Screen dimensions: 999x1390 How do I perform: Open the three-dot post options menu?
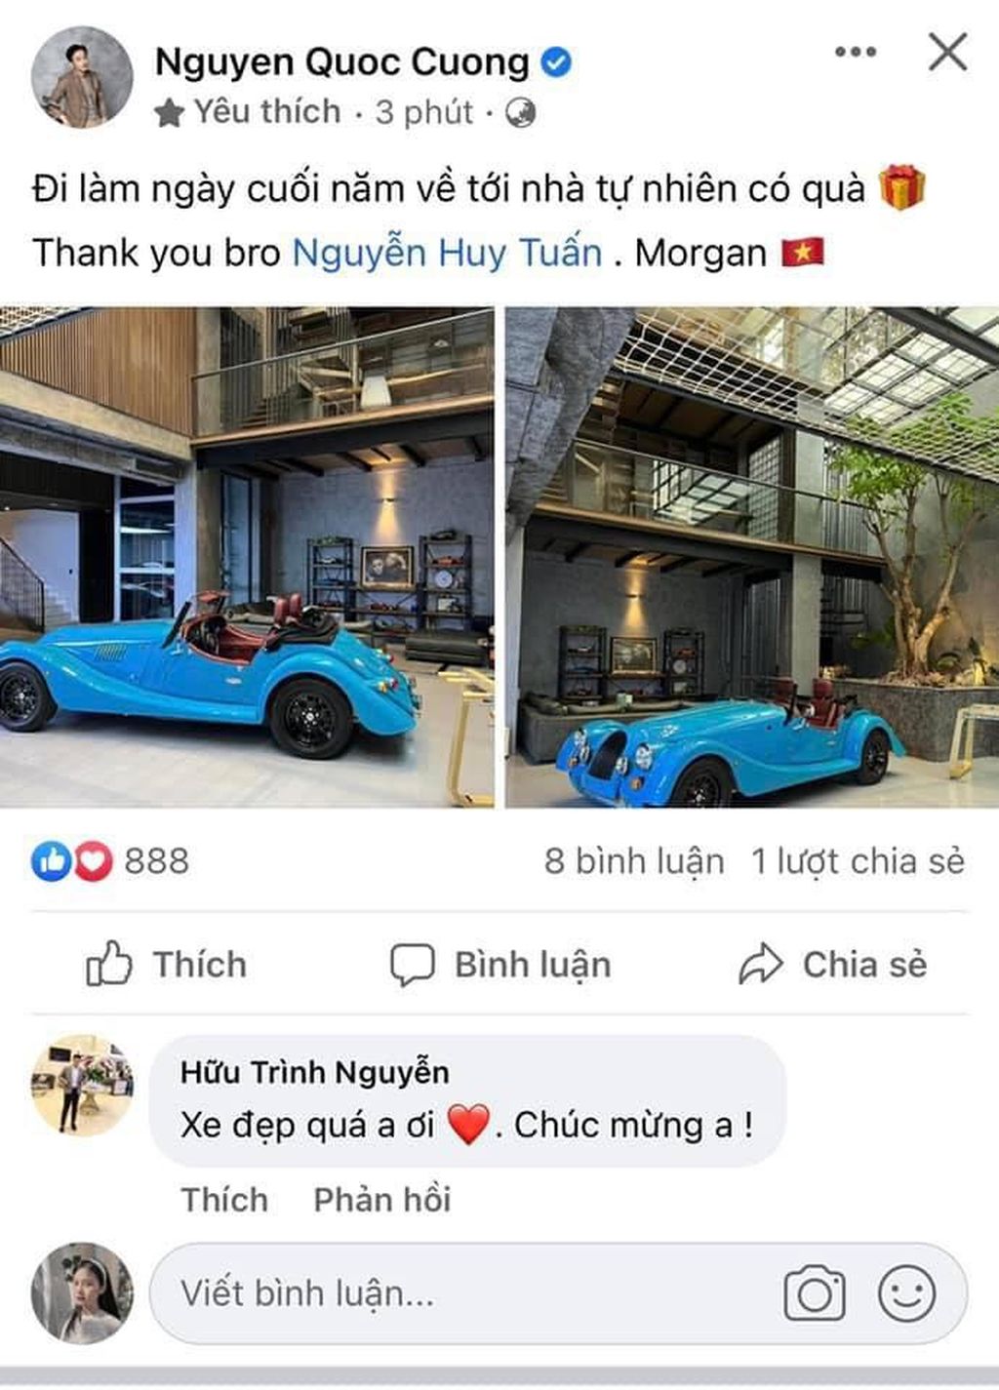coord(856,52)
